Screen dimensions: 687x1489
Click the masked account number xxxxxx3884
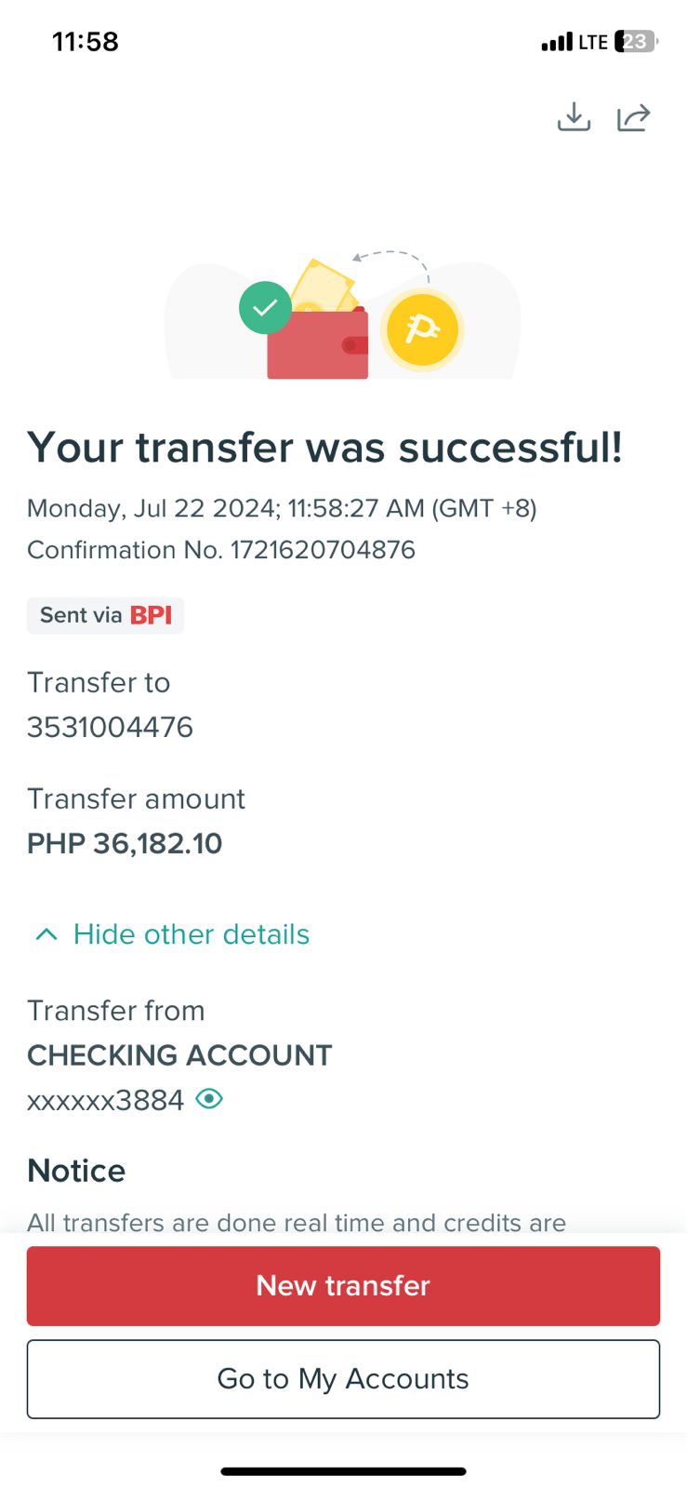(x=105, y=1100)
